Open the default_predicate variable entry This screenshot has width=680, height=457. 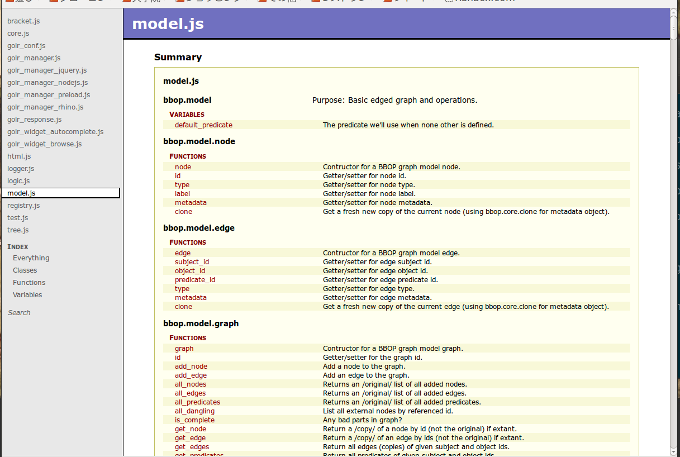(203, 125)
